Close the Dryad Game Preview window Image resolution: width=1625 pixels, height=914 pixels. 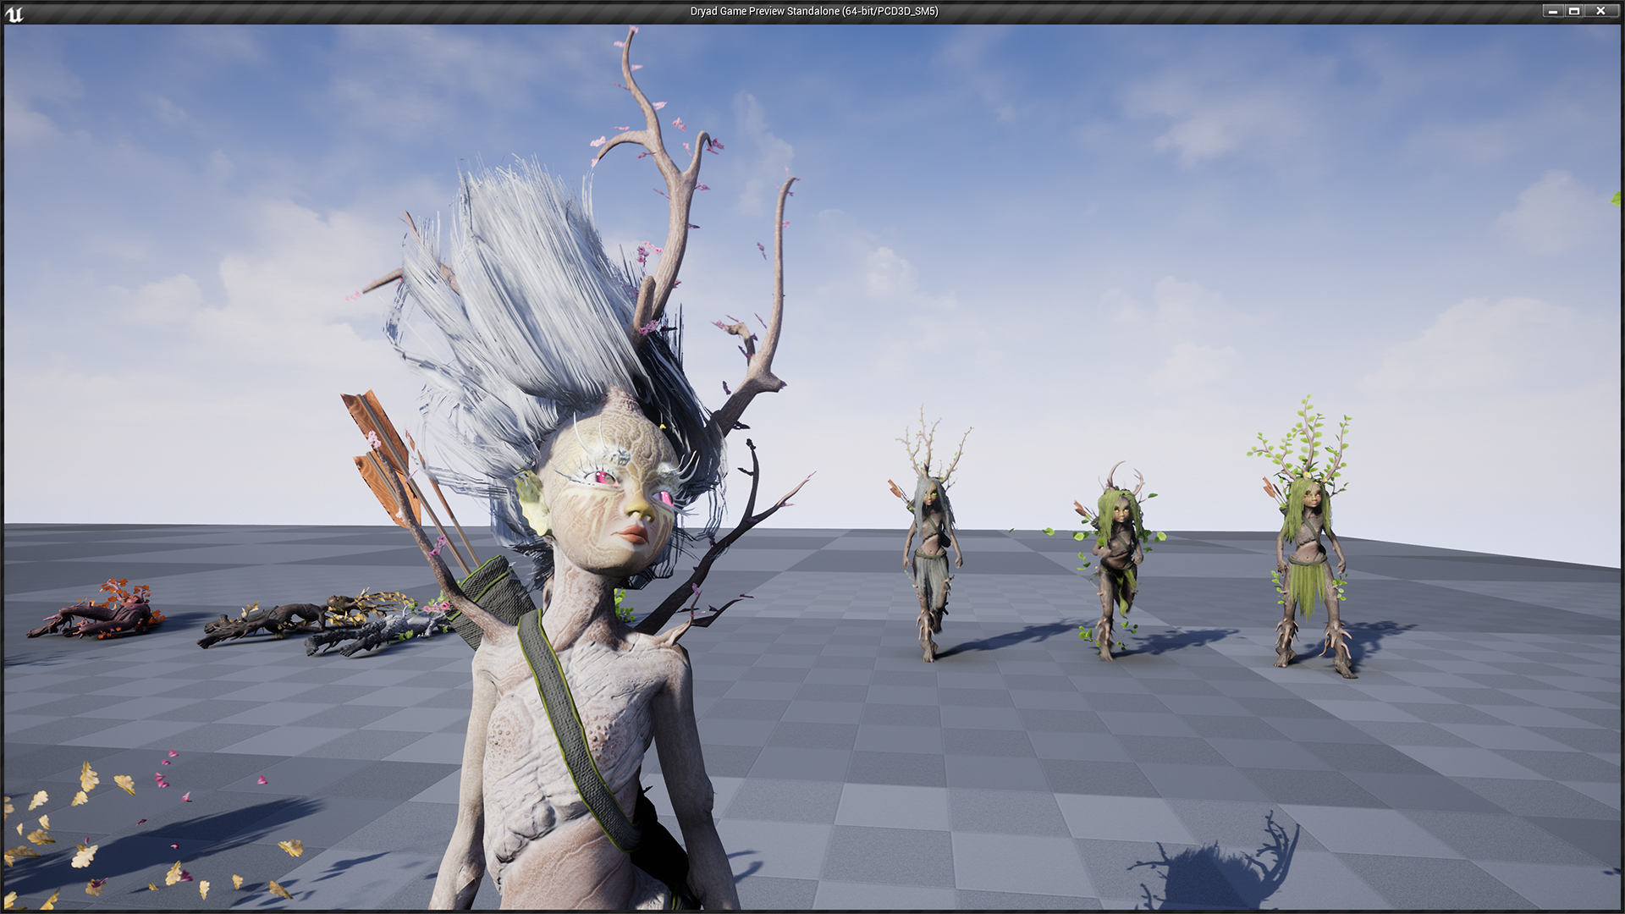point(1600,12)
